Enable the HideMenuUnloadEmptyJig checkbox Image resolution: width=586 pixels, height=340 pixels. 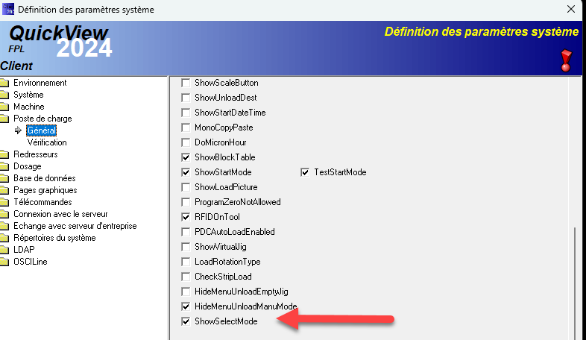[x=186, y=292]
